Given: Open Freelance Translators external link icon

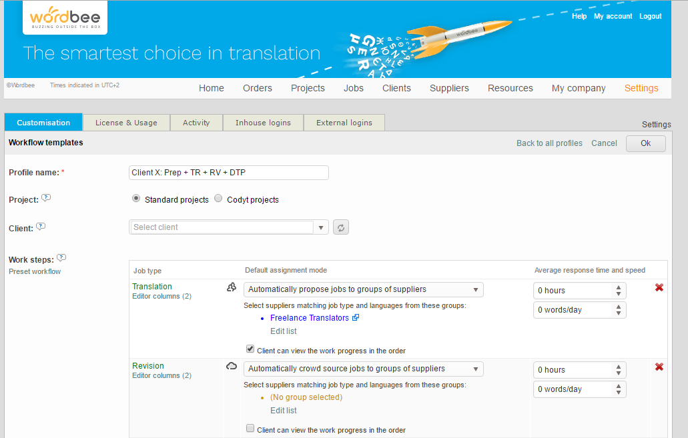Looking at the screenshot, I should point(356,318).
